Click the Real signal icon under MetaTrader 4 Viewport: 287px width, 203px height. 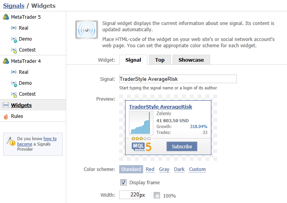pyautogui.click(x=14, y=72)
